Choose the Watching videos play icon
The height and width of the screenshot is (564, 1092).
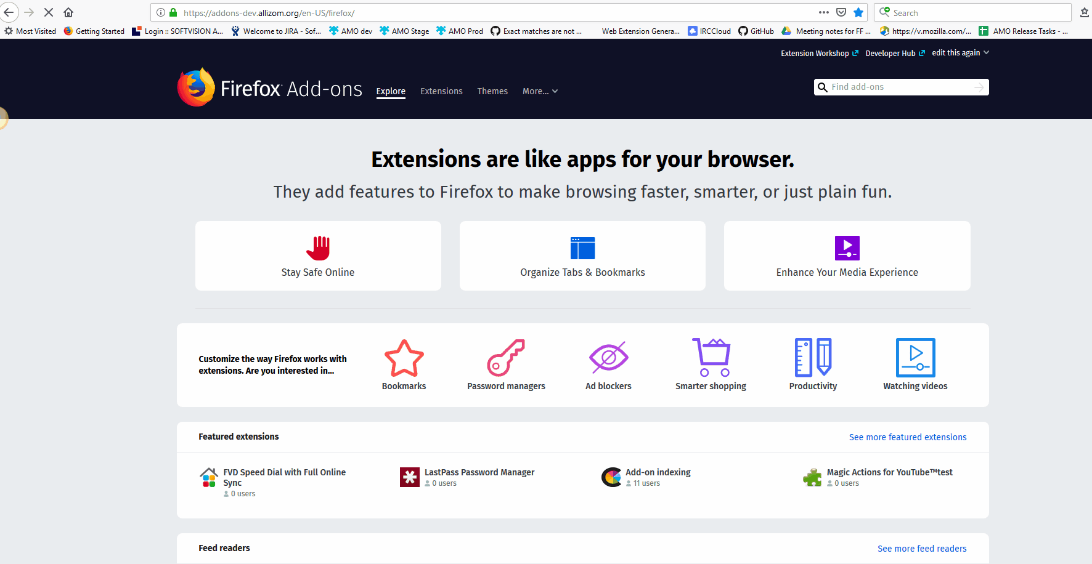point(916,358)
